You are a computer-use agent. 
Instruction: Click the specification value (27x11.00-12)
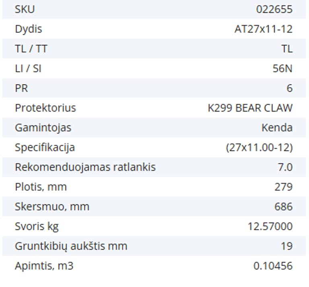pyautogui.click(x=259, y=147)
